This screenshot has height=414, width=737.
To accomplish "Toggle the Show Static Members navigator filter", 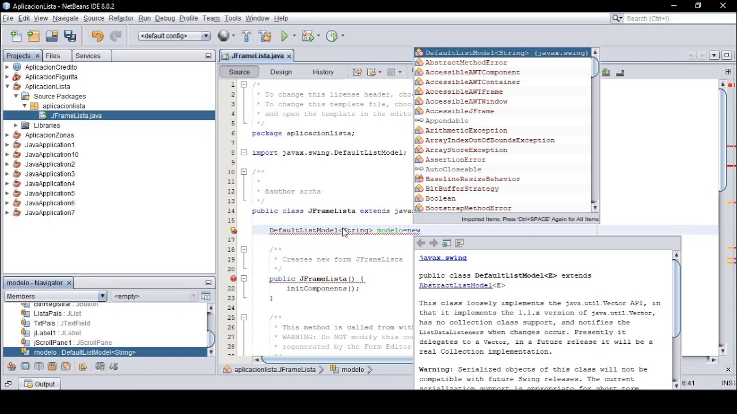I will (x=39, y=367).
